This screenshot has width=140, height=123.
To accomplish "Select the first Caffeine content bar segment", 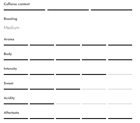I will pos(24,10).
